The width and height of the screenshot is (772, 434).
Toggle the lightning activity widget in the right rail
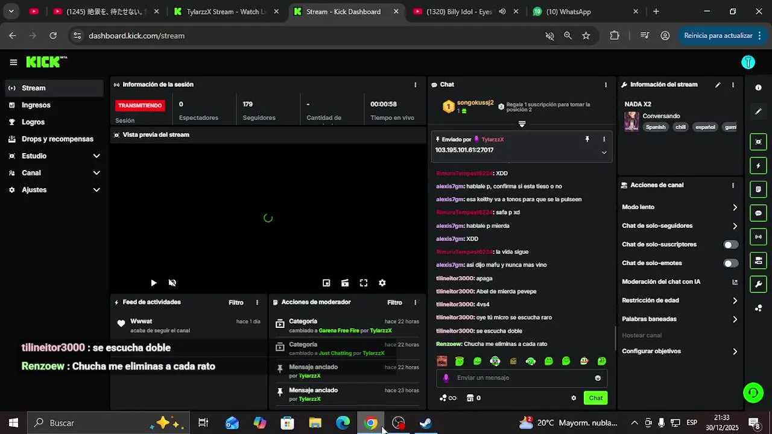click(758, 166)
